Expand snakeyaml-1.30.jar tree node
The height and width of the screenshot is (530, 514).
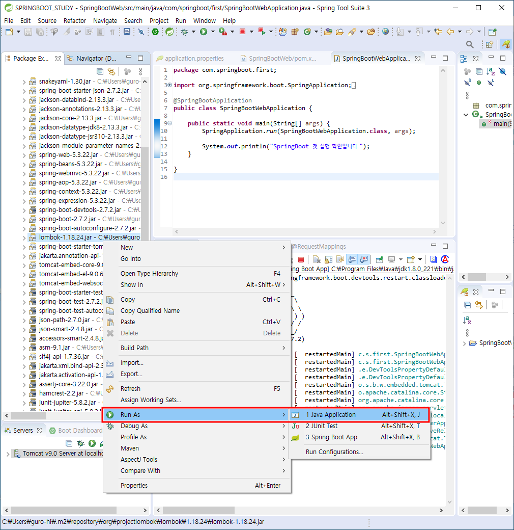[x=24, y=82]
